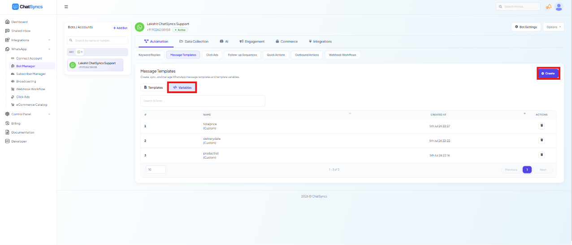The width and height of the screenshot is (572, 245).
Task: Open Bot Settings button
Action: click(x=526, y=27)
